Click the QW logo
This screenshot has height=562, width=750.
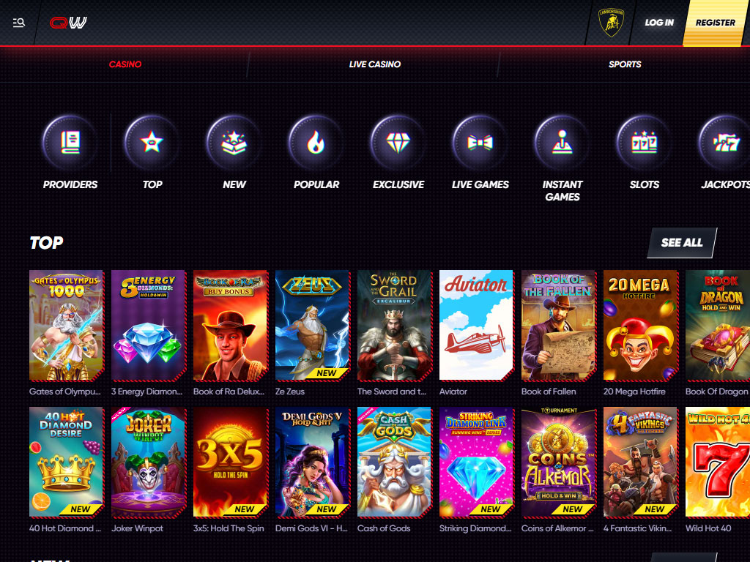click(68, 23)
